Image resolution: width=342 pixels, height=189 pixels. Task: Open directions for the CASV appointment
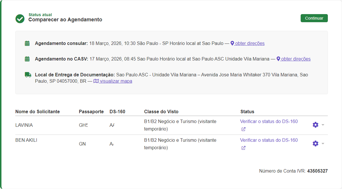tap(293, 59)
